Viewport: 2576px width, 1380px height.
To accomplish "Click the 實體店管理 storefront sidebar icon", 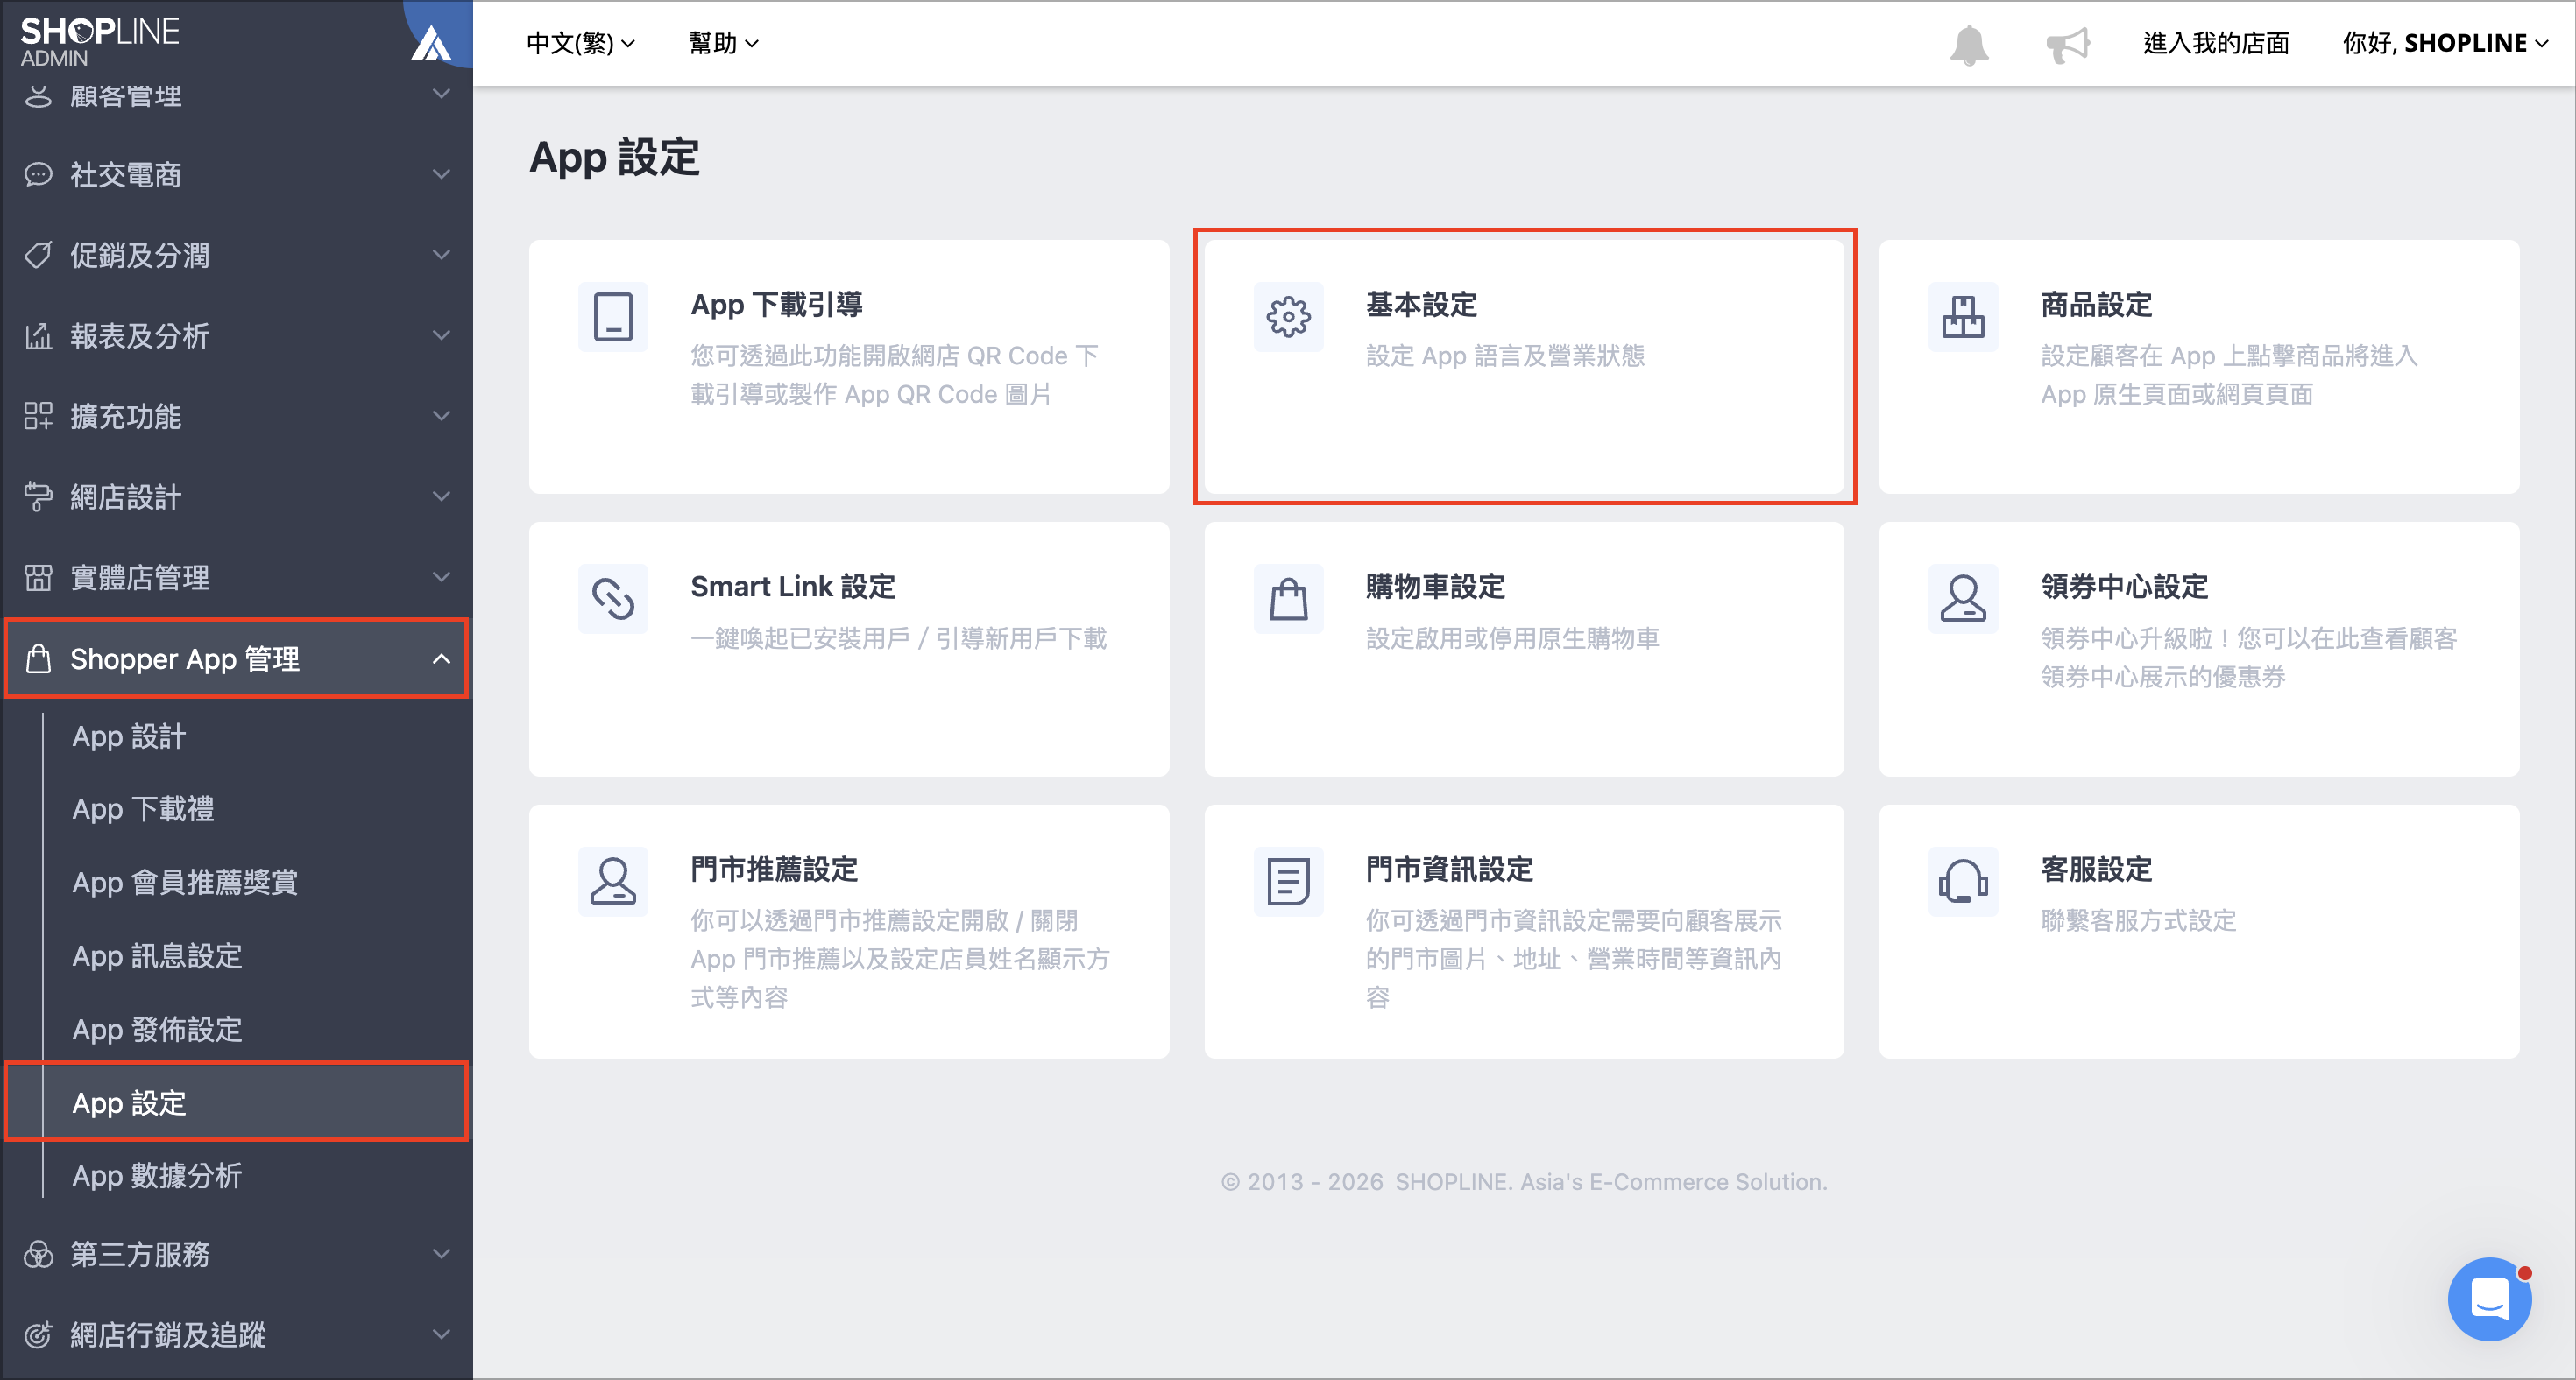I will [38, 578].
